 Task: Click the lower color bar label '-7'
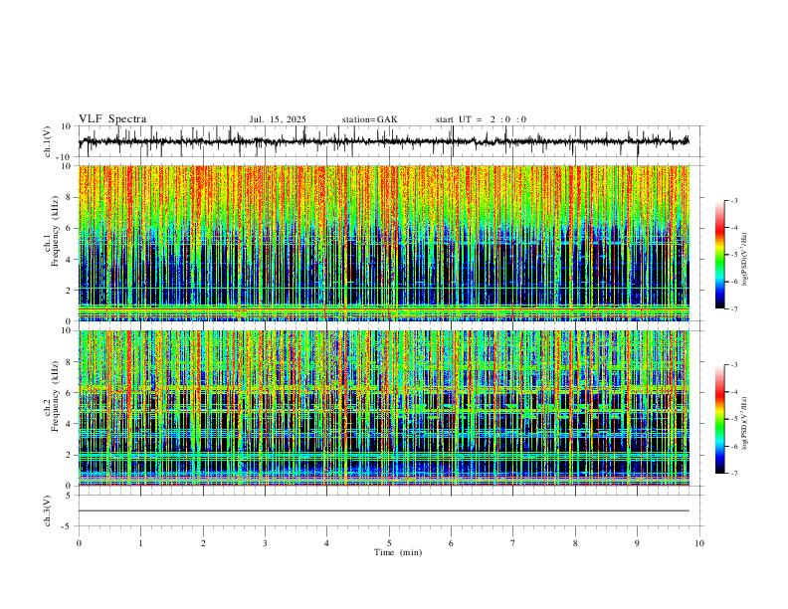pyautogui.click(x=734, y=474)
